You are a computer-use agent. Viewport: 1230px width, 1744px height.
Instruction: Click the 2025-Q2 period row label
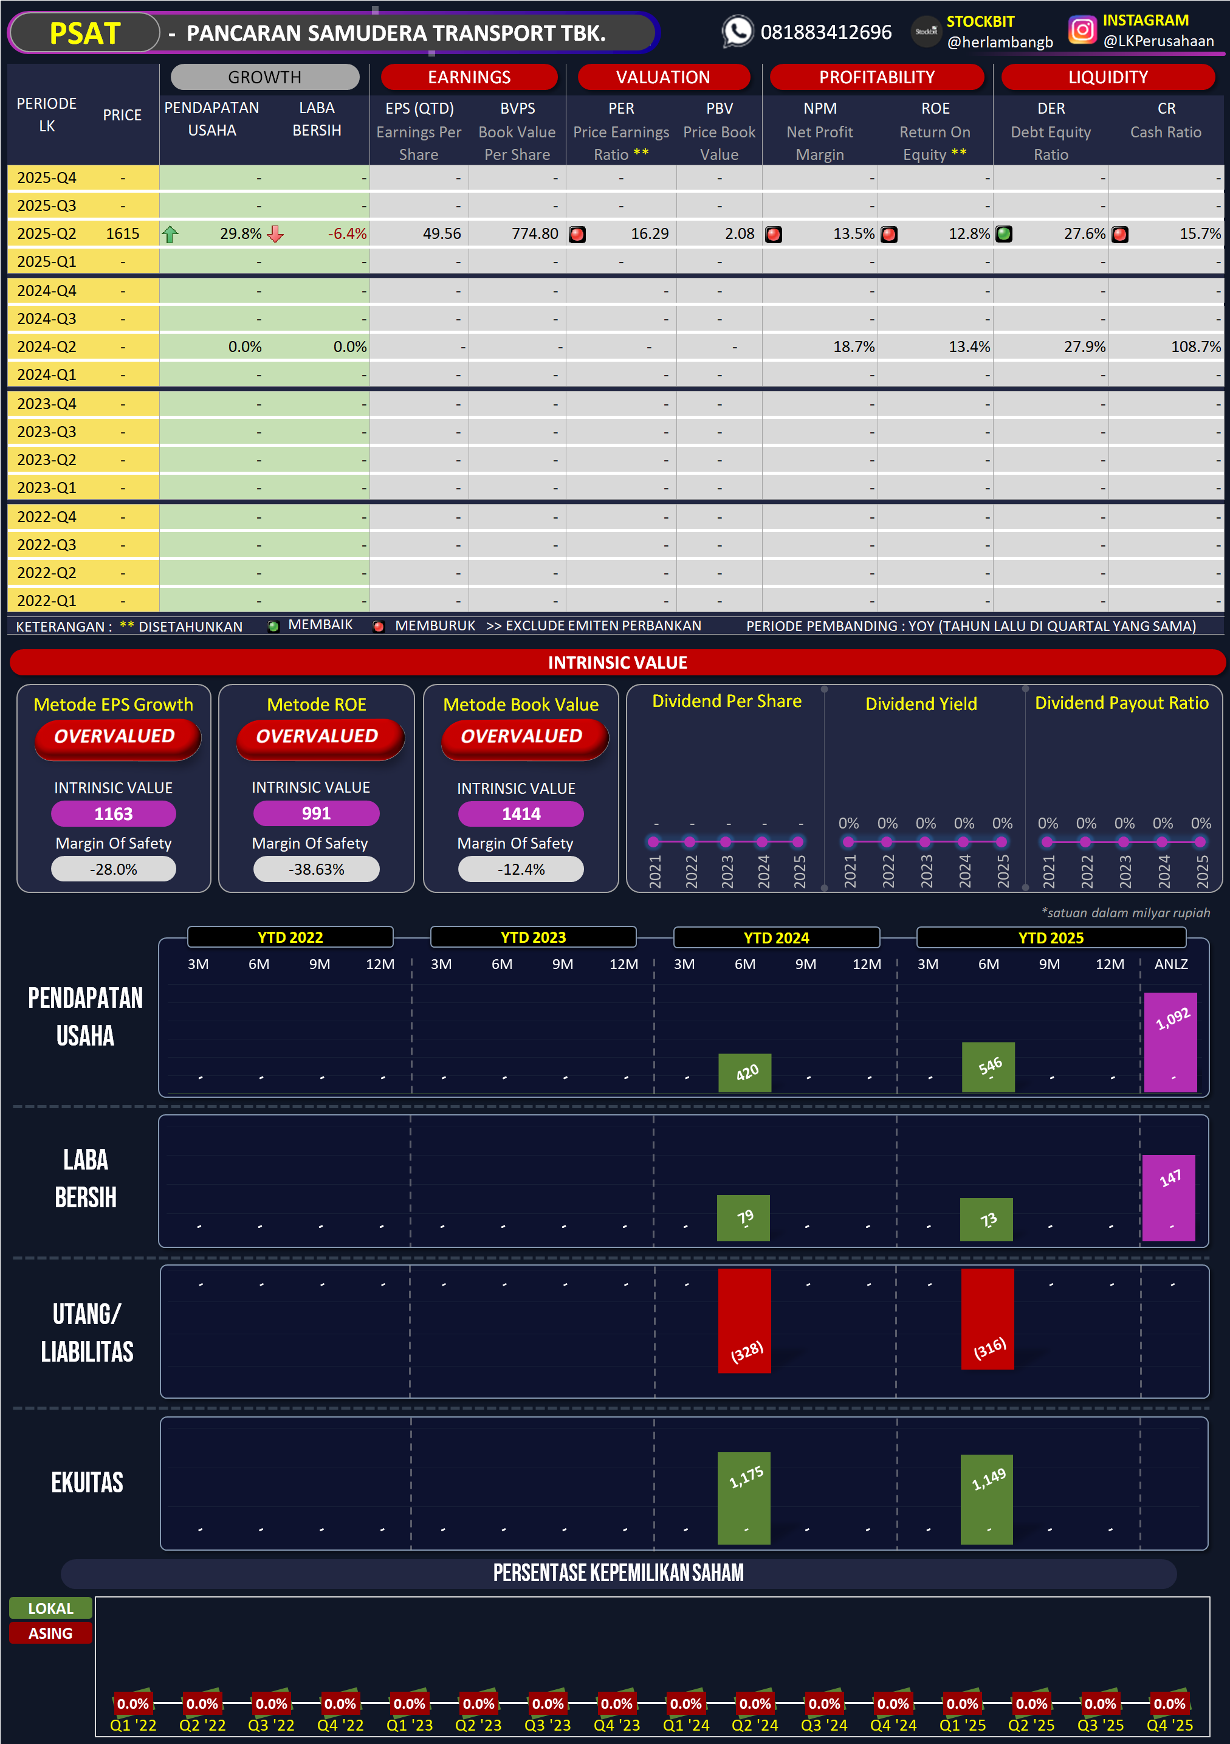47,234
